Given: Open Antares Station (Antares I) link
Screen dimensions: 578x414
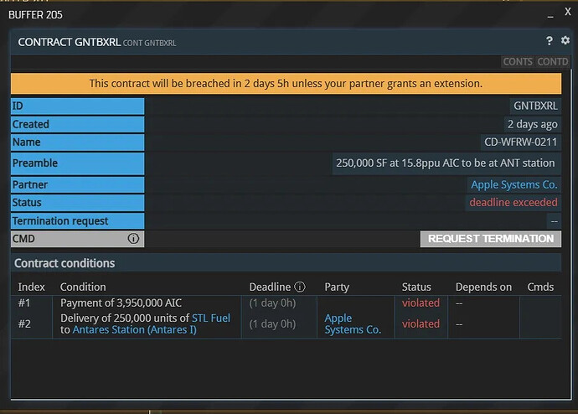Looking at the screenshot, I should pyautogui.click(x=134, y=329).
